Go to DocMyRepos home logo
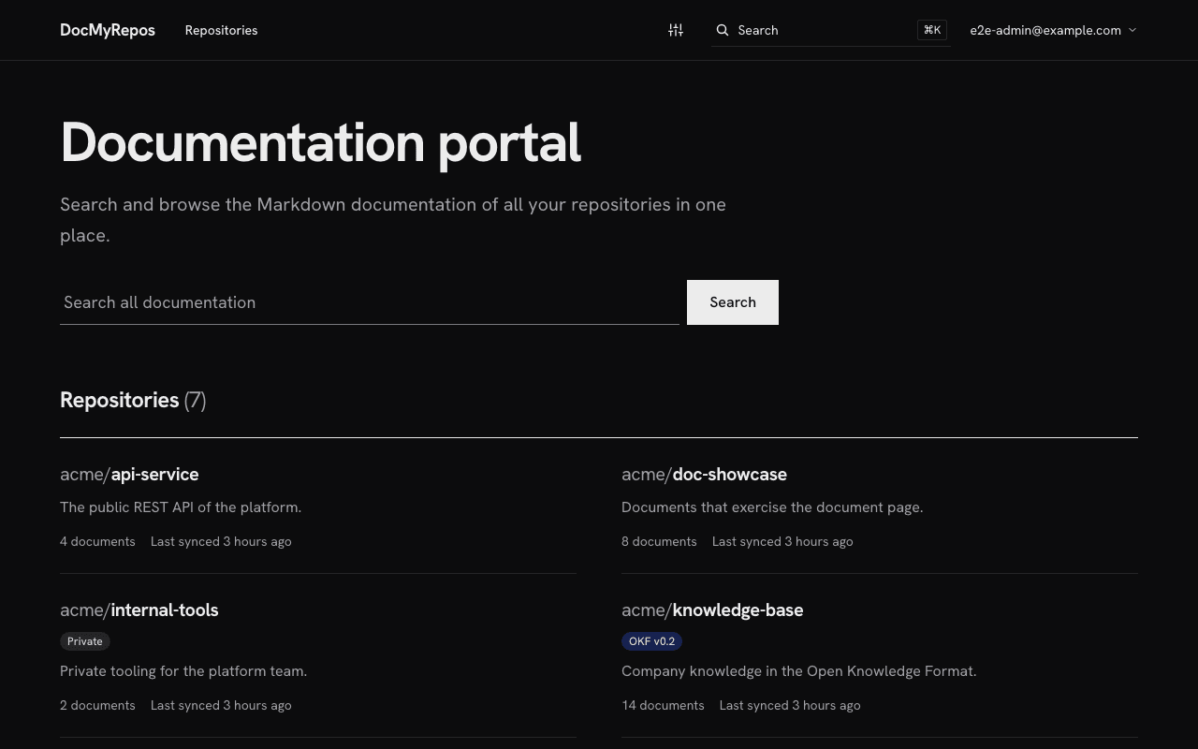The height and width of the screenshot is (749, 1198). point(108,30)
